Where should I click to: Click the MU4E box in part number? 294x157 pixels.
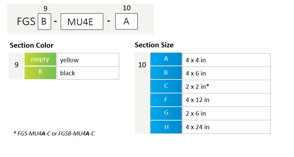coord(82,22)
